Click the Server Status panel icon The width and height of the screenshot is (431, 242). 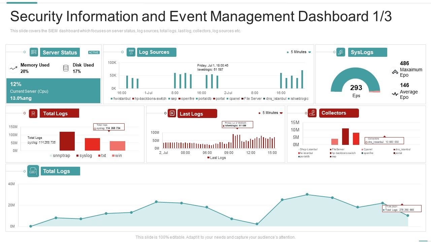34,52
